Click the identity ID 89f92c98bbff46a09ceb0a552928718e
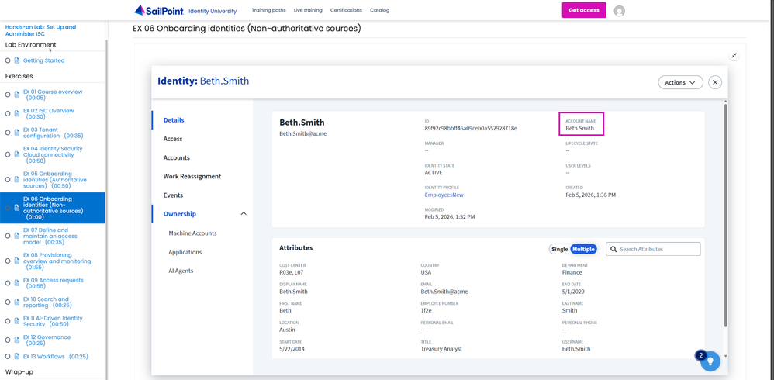This screenshot has width=774, height=380. [471, 128]
